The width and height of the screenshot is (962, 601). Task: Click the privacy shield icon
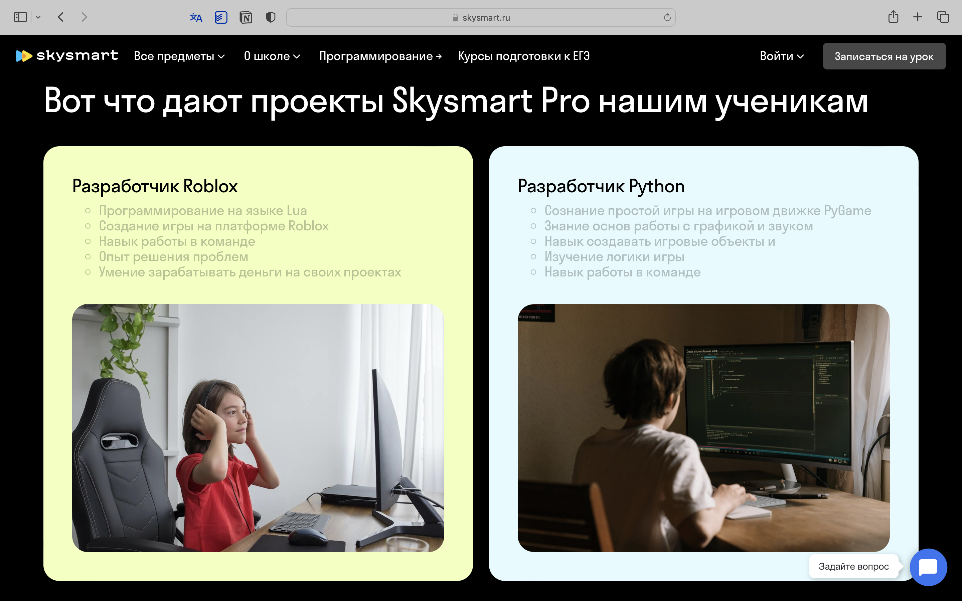point(271,17)
